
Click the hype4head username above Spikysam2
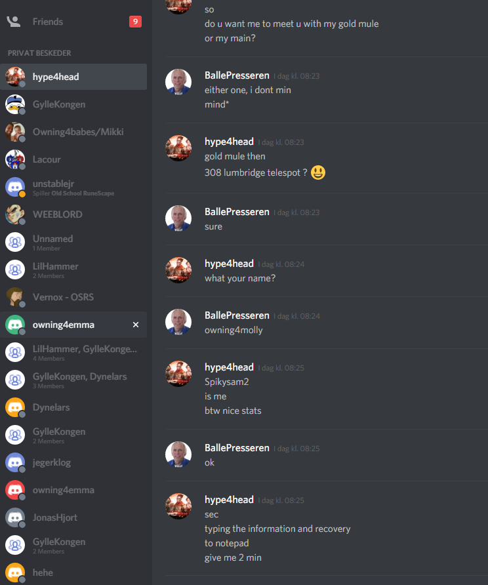(x=229, y=367)
